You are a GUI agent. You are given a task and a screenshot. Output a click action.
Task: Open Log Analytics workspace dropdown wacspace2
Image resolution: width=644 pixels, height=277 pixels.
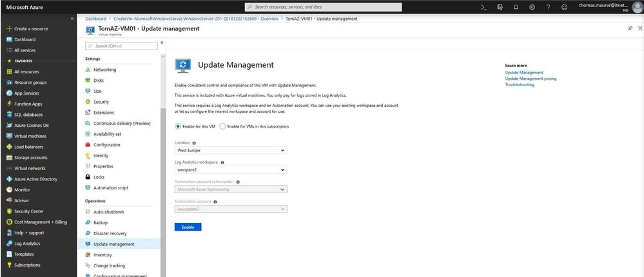pos(231,170)
